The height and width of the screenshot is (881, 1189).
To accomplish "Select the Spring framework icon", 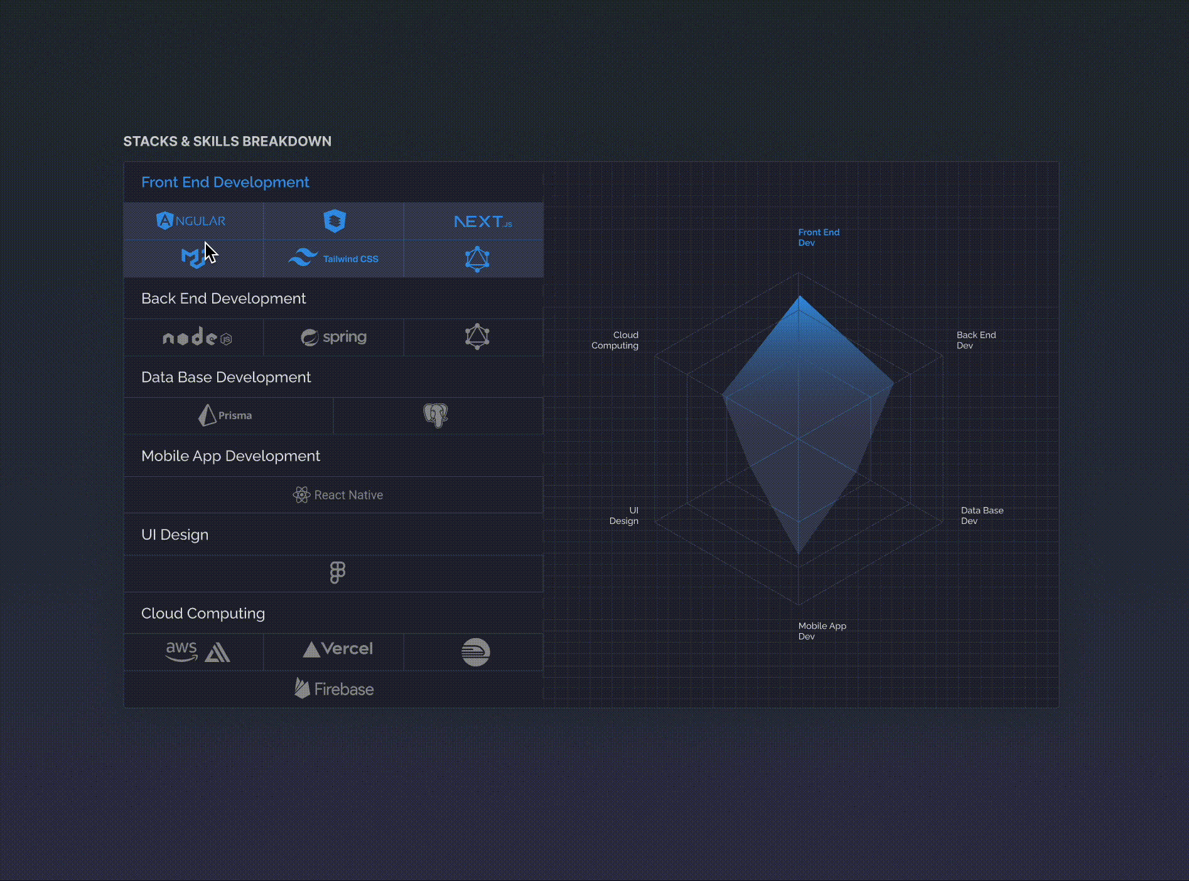I will pyautogui.click(x=335, y=337).
